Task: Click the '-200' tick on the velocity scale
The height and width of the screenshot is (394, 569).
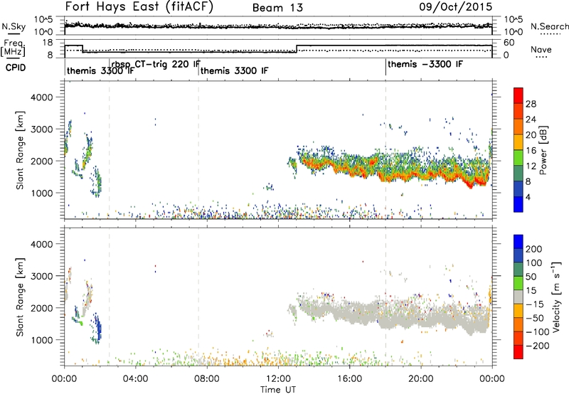Action: tap(537, 346)
